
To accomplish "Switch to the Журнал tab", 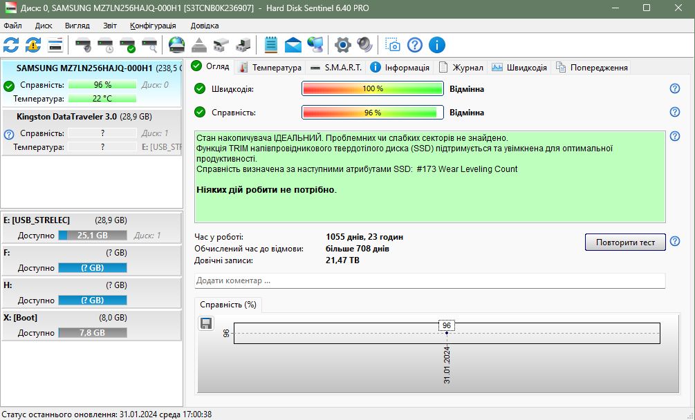I will pos(461,67).
